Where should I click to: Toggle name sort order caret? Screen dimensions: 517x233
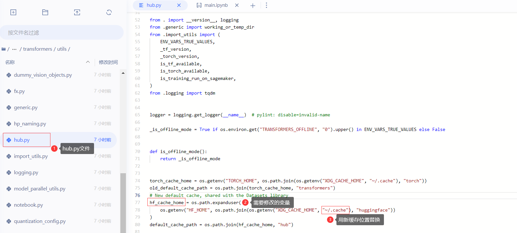coord(88,62)
